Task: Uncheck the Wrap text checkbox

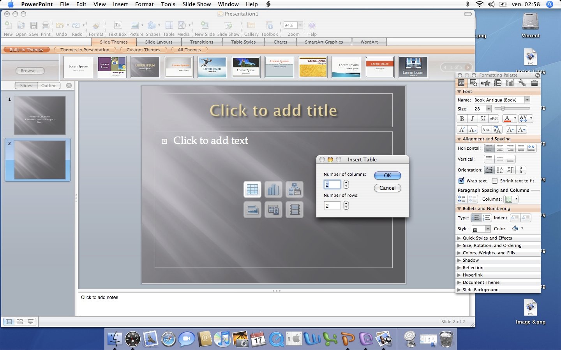Action: (461, 180)
